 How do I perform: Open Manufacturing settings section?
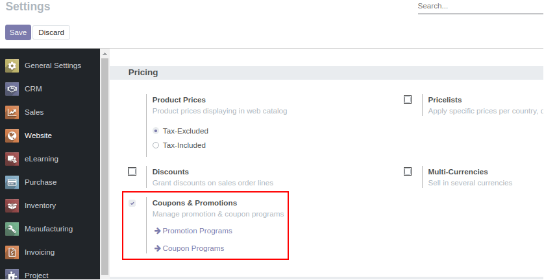click(50, 229)
